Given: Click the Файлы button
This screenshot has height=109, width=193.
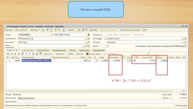Looking at the screenshot, I should tap(94, 30).
